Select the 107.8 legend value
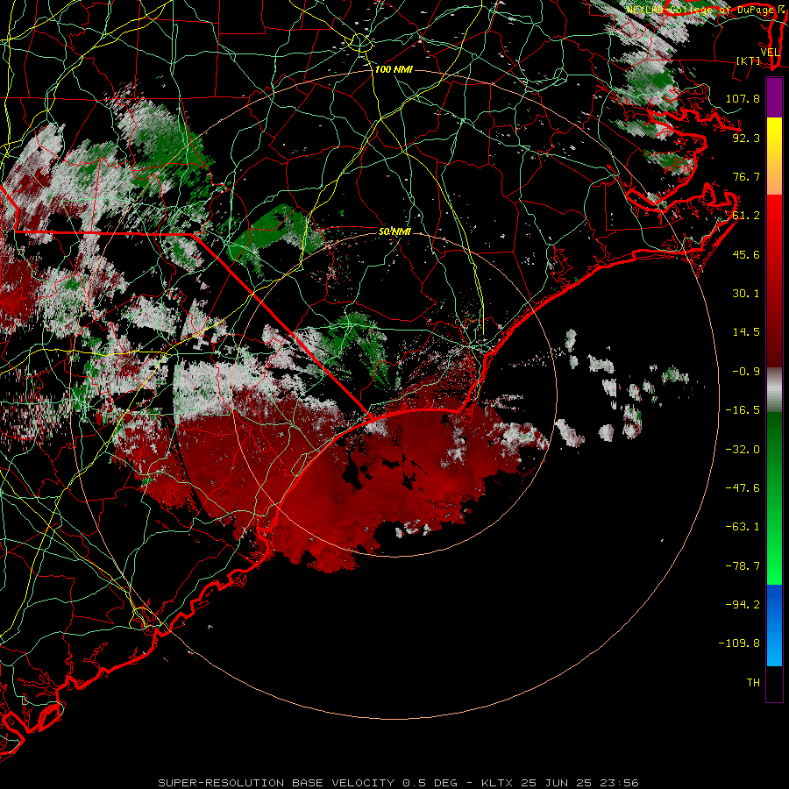 click(743, 98)
